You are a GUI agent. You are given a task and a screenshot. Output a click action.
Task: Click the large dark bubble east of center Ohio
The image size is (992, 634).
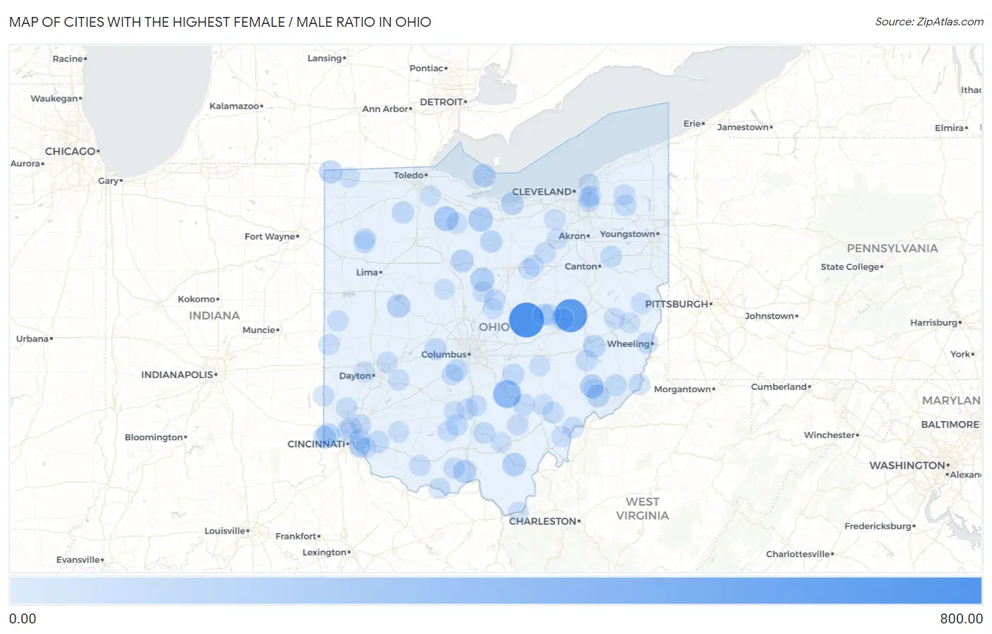(x=570, y=315)
